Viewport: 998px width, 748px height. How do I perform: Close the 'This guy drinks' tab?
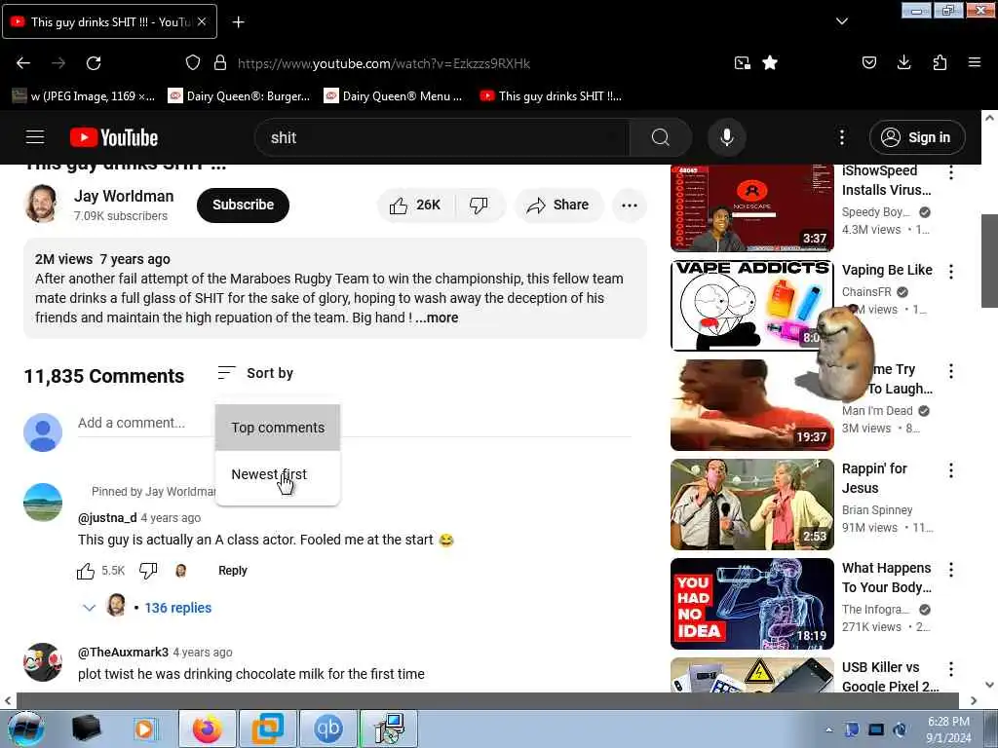[x=202, y=21]
